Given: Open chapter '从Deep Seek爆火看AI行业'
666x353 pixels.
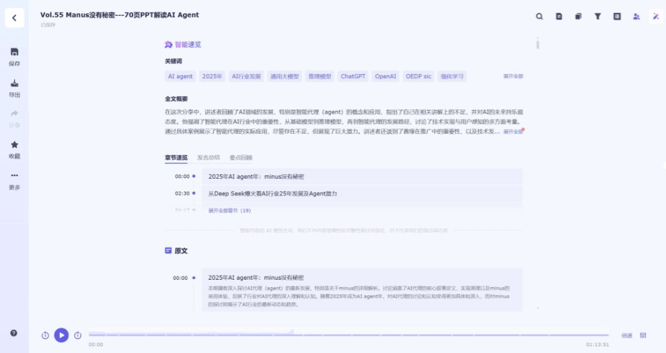Looking at the screenshot, I should pyautogui.click(x=362, y=194).
